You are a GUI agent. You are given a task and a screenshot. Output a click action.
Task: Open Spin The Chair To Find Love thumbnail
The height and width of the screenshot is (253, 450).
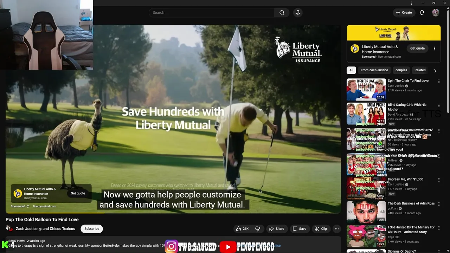(x=366, y=89)
